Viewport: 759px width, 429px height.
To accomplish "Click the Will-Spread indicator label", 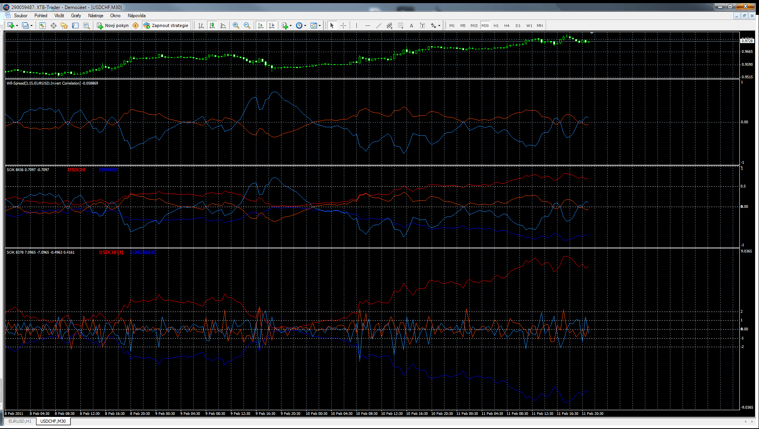I will click(52, 83).
